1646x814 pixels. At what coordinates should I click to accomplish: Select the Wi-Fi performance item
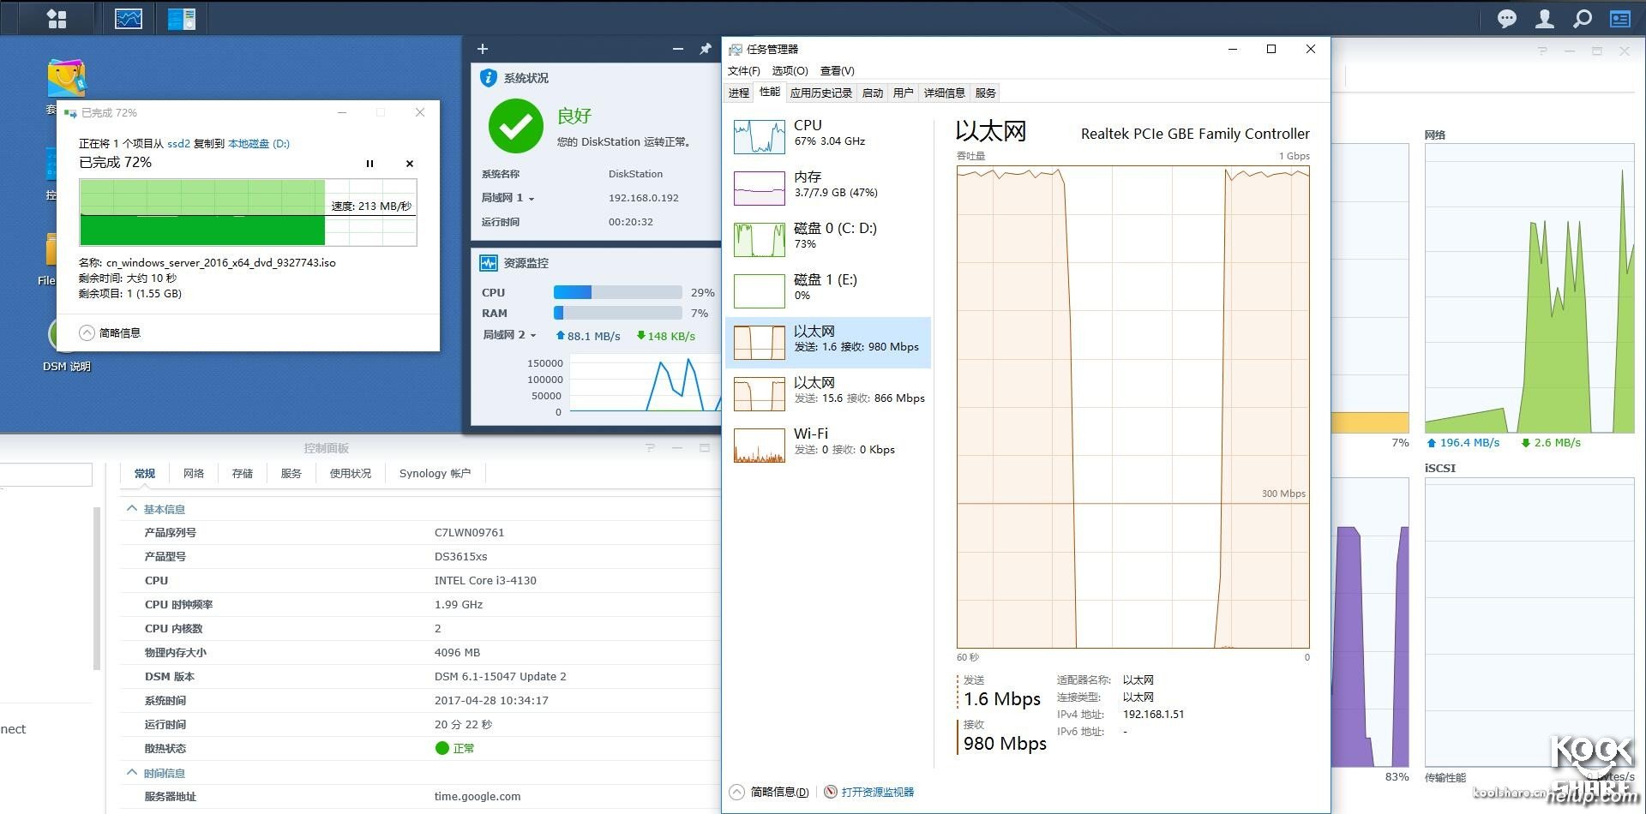click(828, 446)
